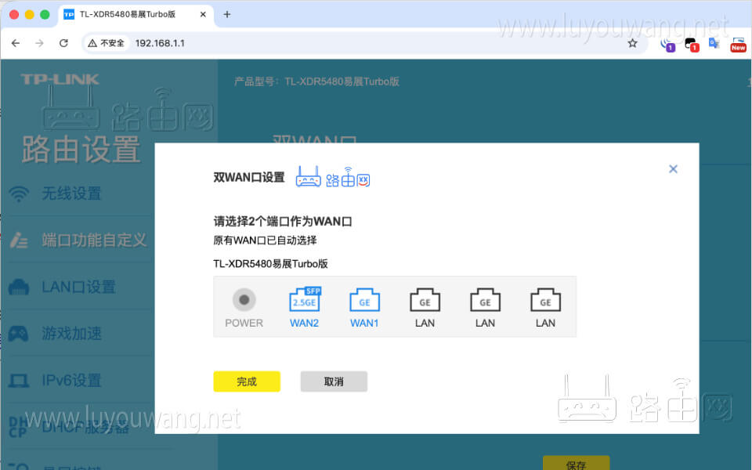Viewport: 752px width, 470px height.
Task: Open LAN口设置 in the sidebar
Action: (x=78, y=287)
